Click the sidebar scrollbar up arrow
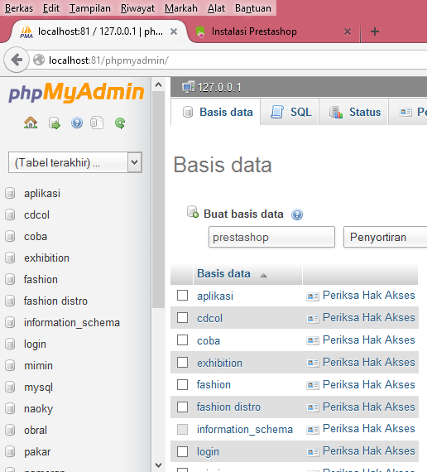Viewport: 427px width, 472px height. point(158,85)
